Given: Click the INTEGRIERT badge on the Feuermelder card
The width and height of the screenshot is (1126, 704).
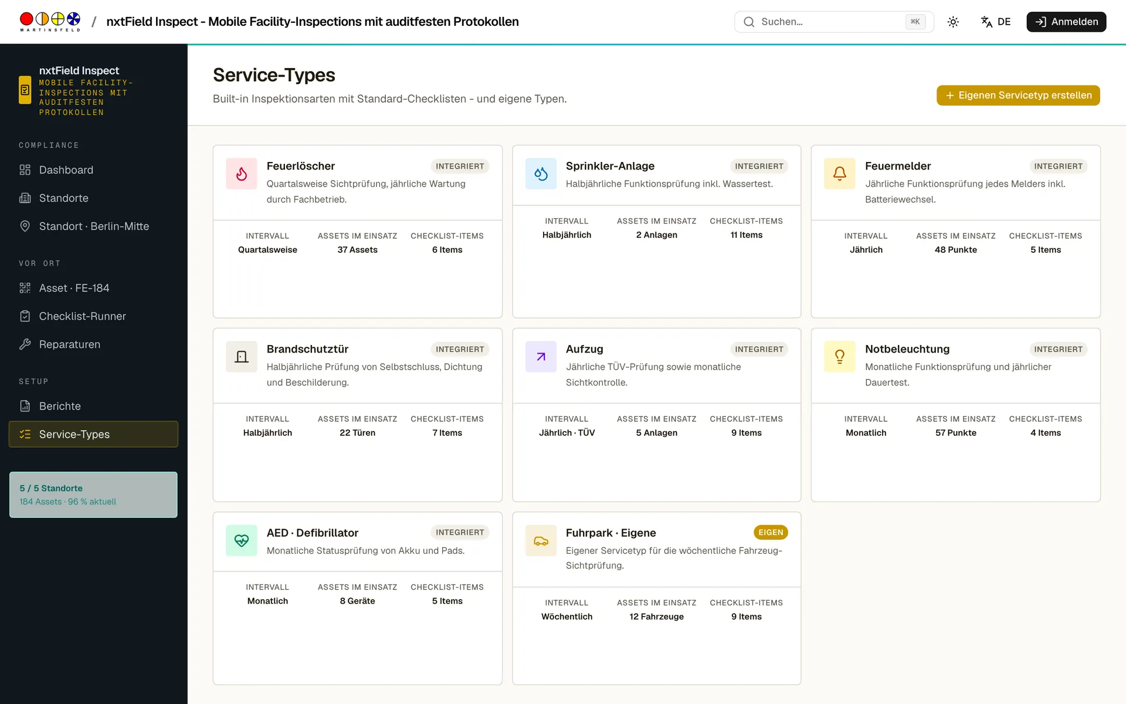Looking at the screenshot, I should [x=1058, y=166].
